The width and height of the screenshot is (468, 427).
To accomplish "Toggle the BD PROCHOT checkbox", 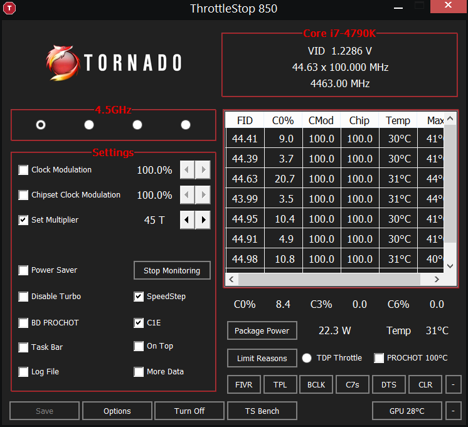I will 23,323.
